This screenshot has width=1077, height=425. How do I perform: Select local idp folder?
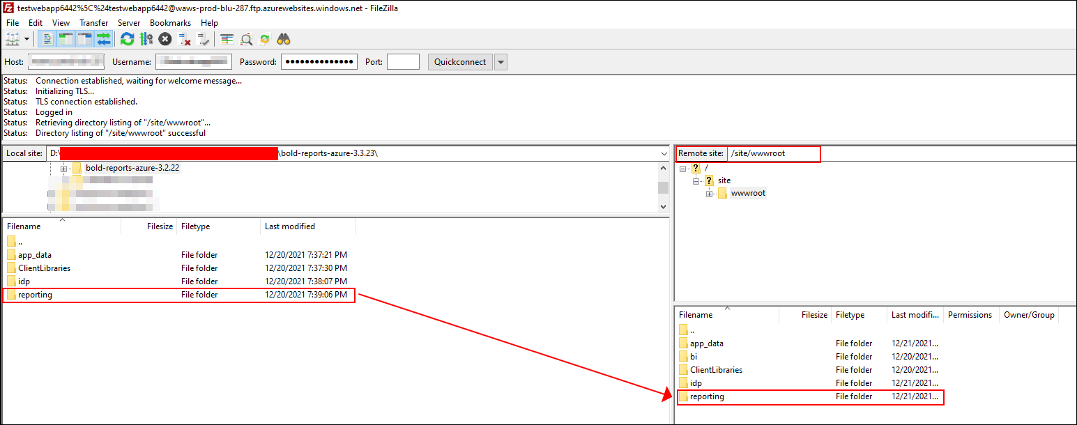(x=180, y=281)
